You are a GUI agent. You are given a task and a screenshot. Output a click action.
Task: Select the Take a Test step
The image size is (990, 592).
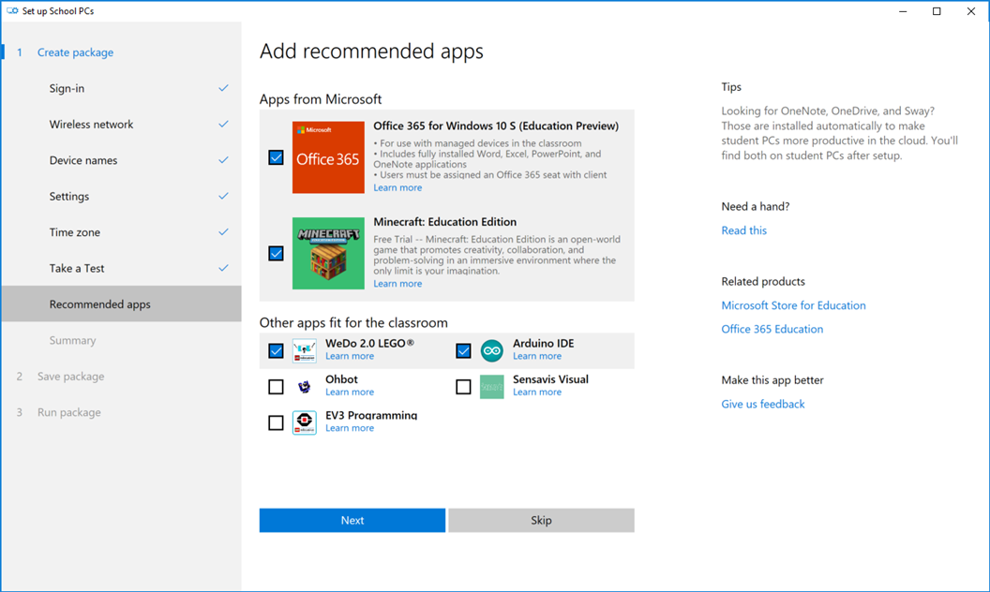77,269
